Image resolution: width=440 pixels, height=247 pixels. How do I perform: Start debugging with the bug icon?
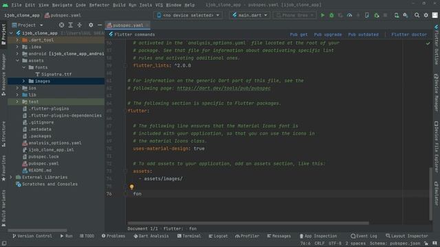(x=331, y=15)
